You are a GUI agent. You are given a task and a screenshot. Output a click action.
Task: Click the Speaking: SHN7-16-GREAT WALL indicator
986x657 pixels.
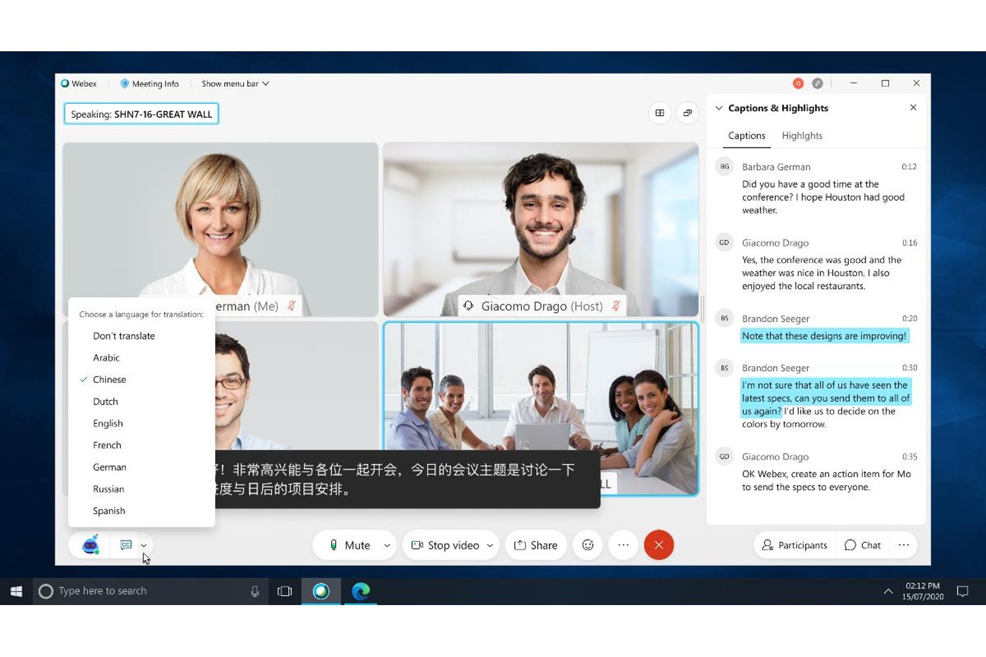click(x=141, y=114)
